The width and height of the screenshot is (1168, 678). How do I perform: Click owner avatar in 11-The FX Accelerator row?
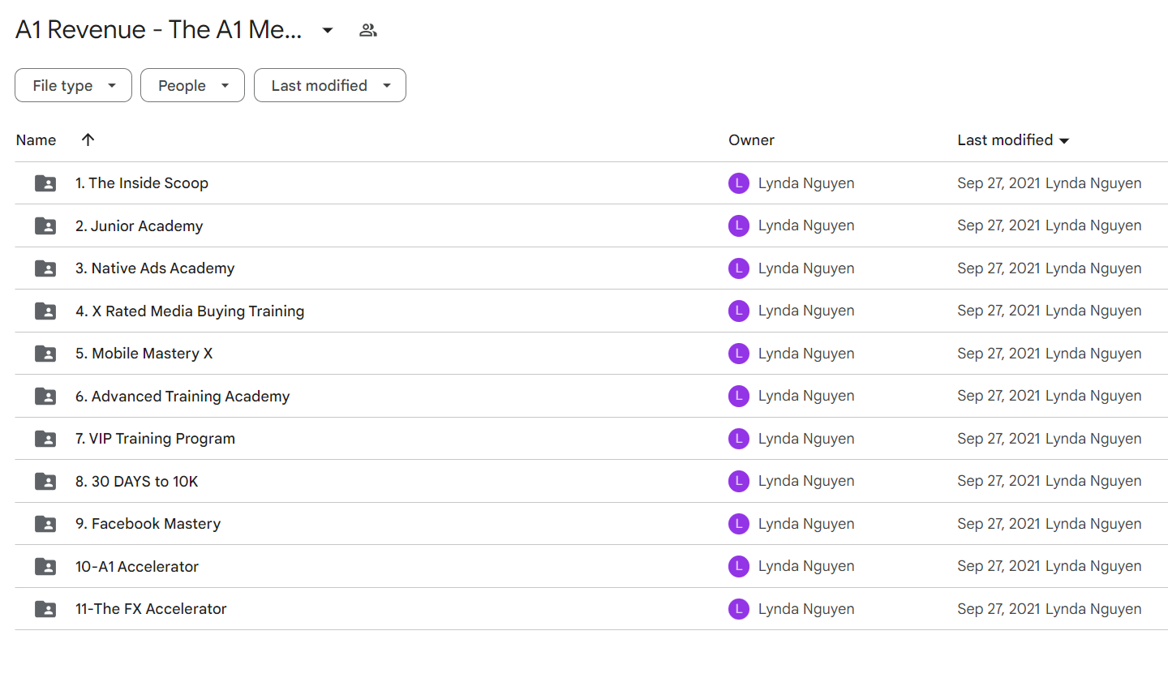click(x=738, y=609)
